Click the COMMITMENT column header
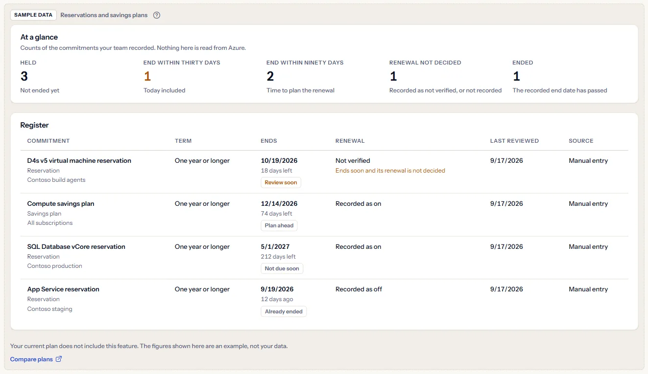Screen dimensions: 648x374 point(48,141)
